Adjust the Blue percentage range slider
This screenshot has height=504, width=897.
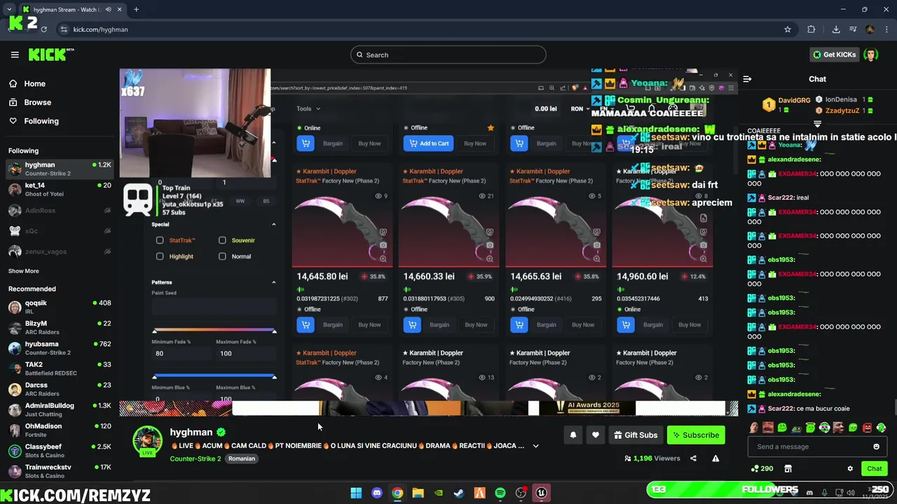coord(214,377)
